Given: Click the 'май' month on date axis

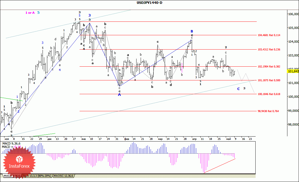Looking at the screenshot, I should tap(229, 139).
